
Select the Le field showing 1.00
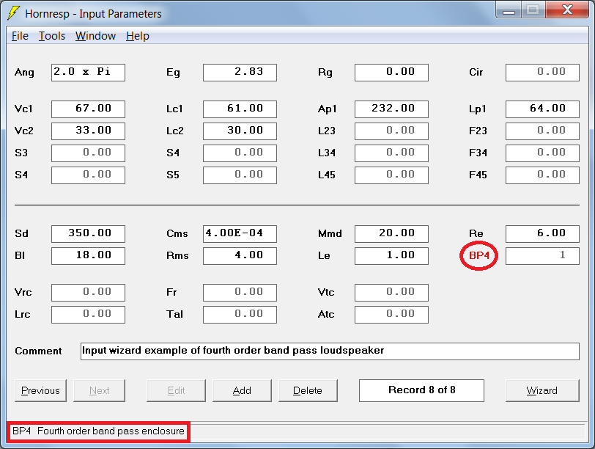(391, 256)
